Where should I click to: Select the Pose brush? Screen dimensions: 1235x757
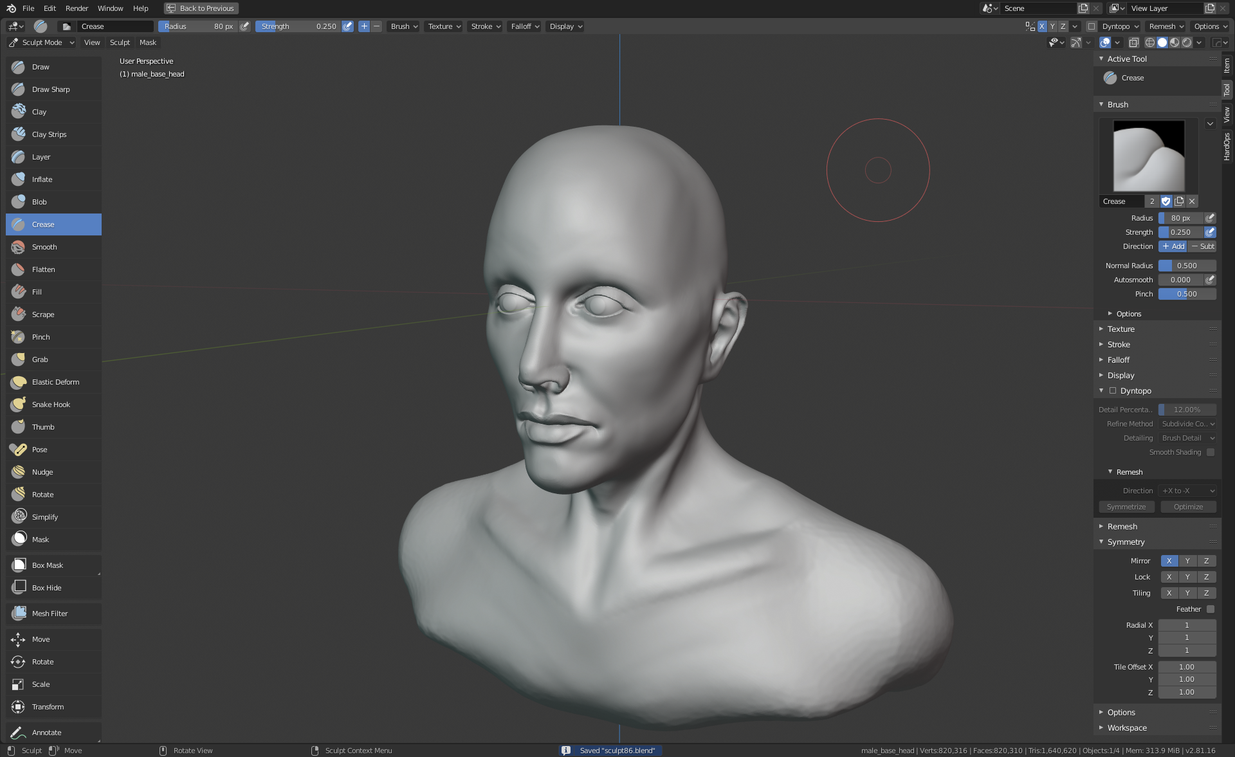39,450
